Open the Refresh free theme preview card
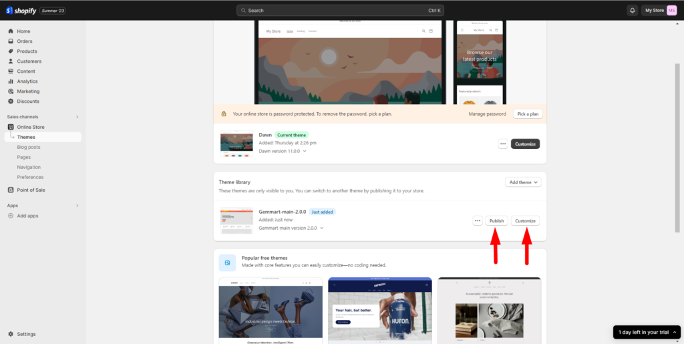The width and height of the screenshot is (684, 344). click(x=380, y=311)
